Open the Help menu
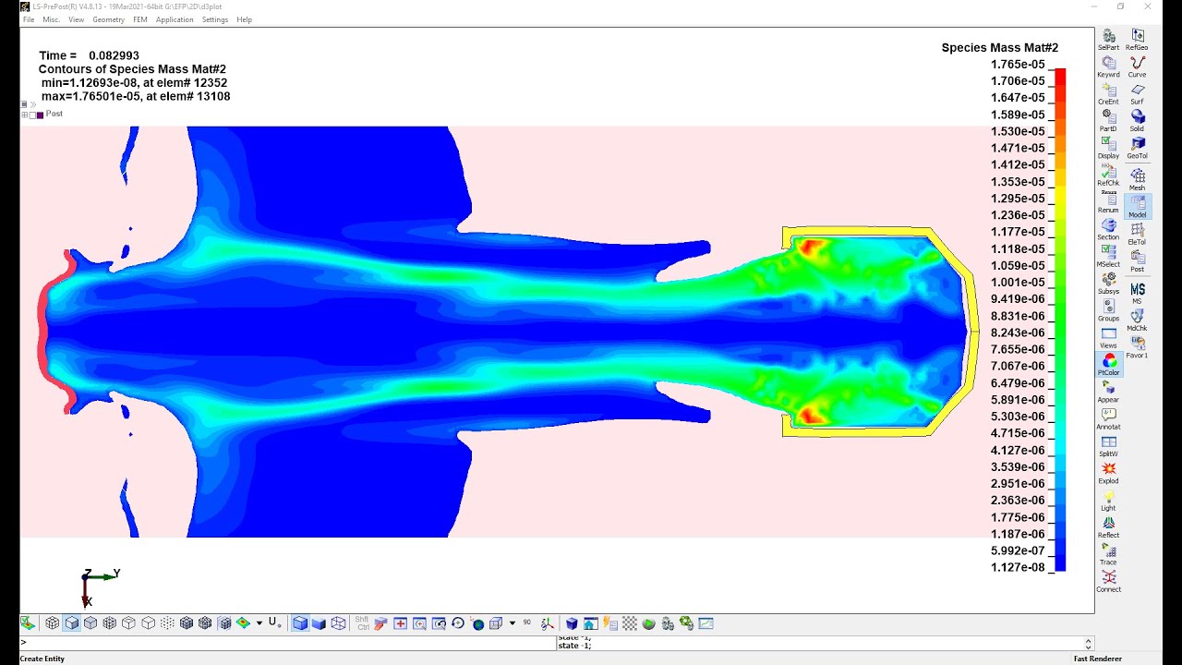Screen dimensions: 1182x665 coord(244,19)
